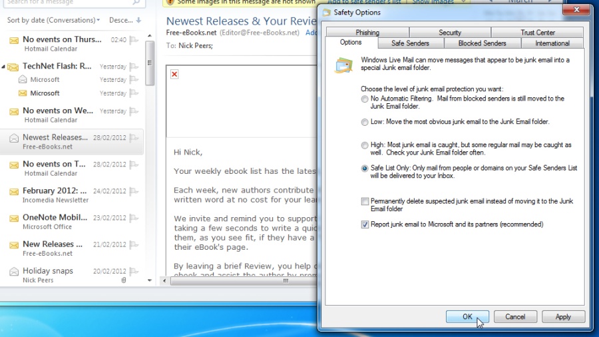Viewport: 599px width, 337px height.
Task: Close the Safety Options dialog
Action: pos(576,10)
